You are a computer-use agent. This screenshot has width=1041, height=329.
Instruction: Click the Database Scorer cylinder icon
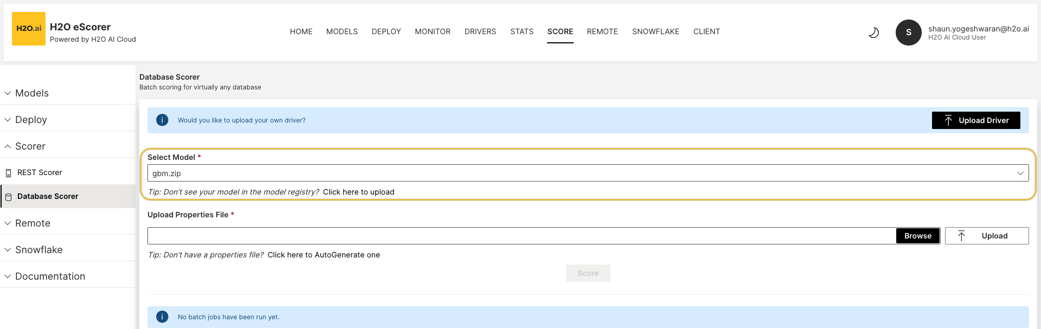(8, 197)
